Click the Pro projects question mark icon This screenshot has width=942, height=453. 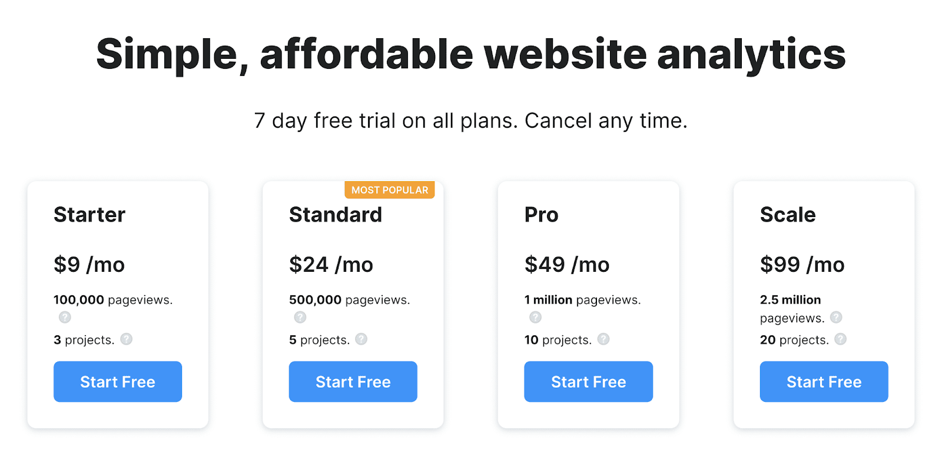tap(603, 339)
